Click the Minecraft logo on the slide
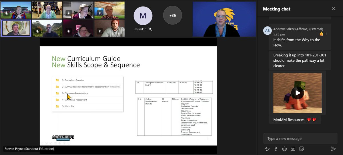Screen dimensions: 343x155 pyautogui.click(x=63, y=138)
